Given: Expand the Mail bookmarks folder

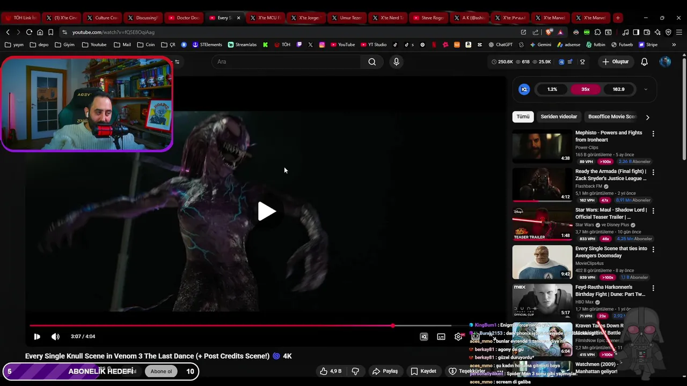Looking at the screenshot, I should (x=122, y=45).
